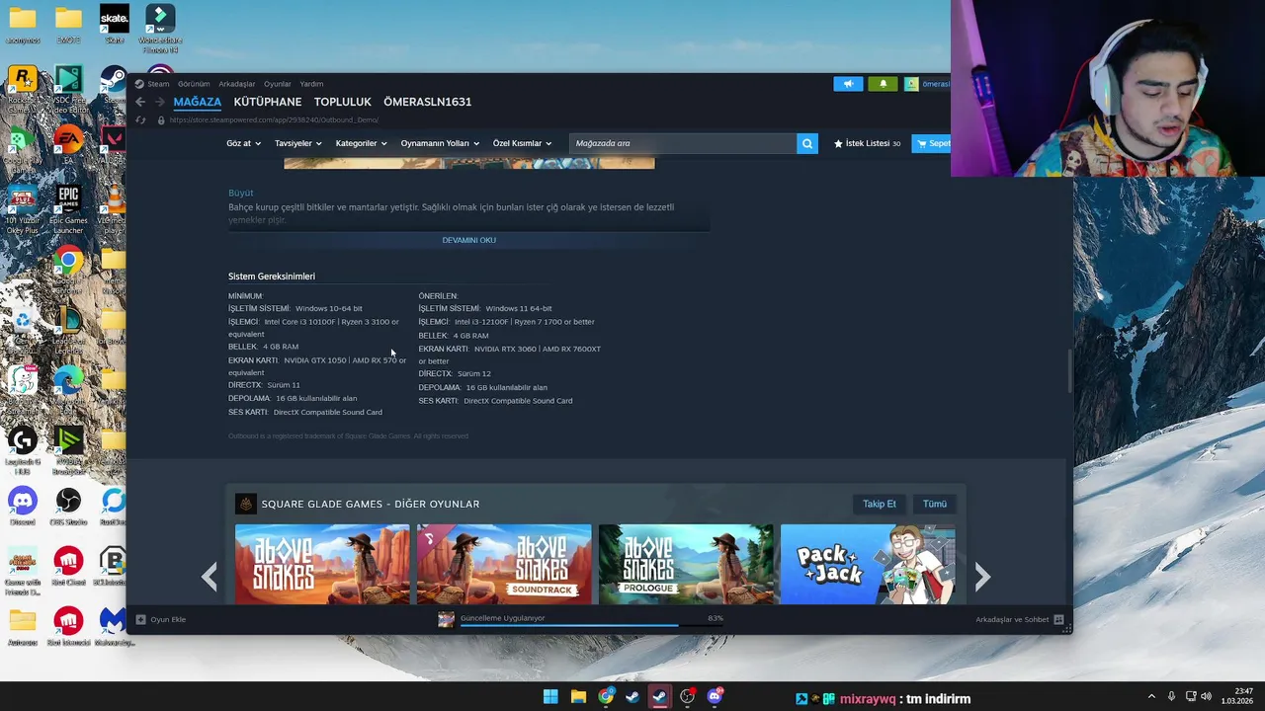This screenshot has height=711, width=1265.
Task: Expand description with DEVAMINI OKU
Action: coord(468,240)
